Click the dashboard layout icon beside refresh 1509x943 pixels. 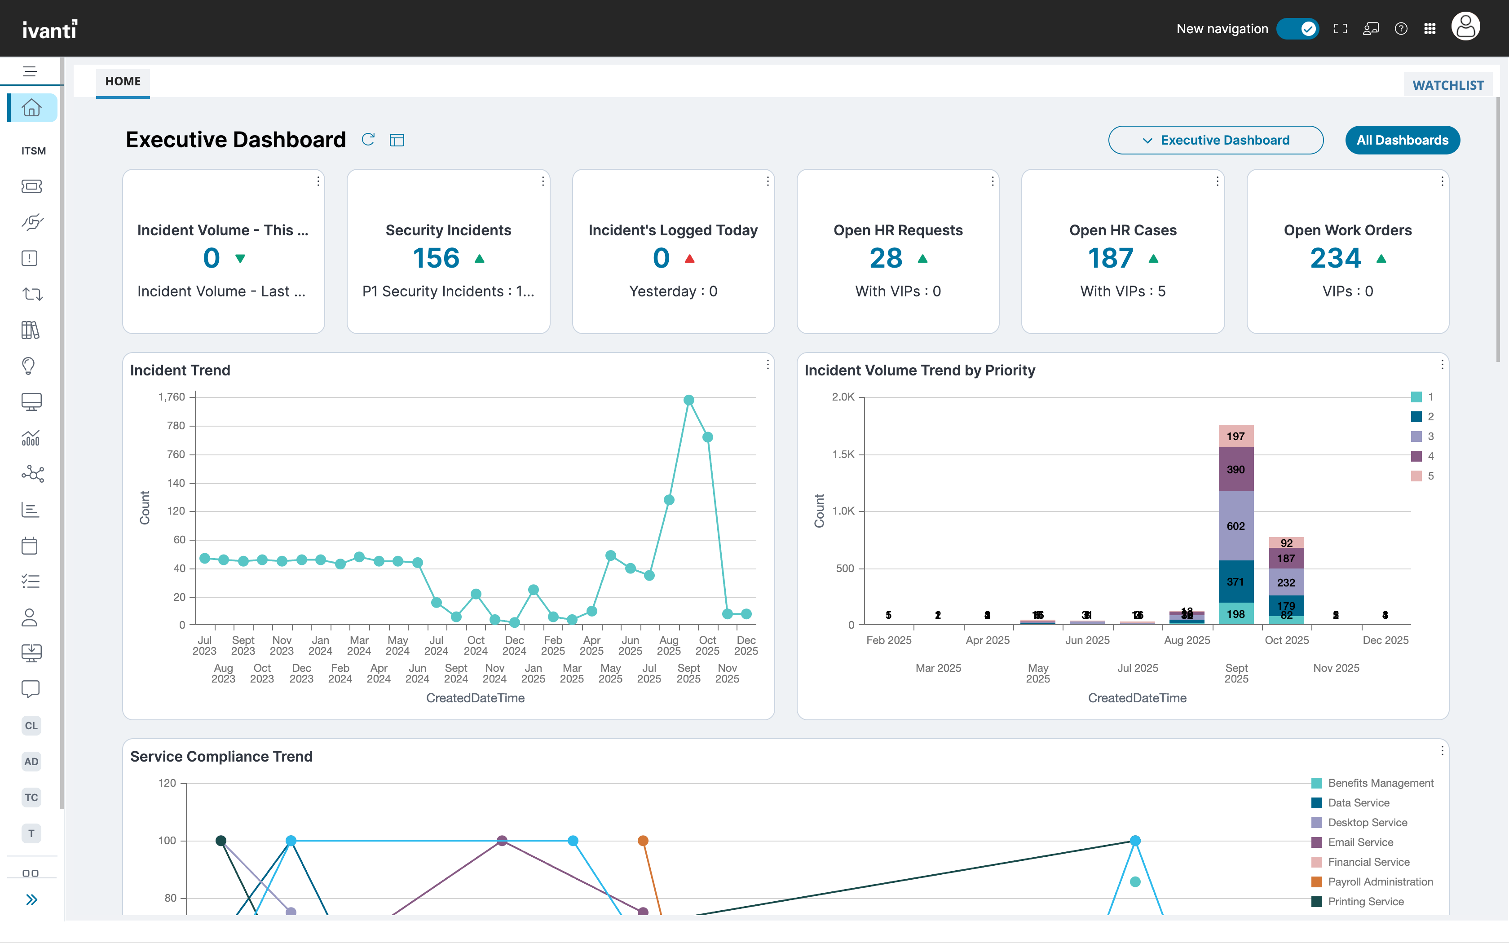point(397,140)
